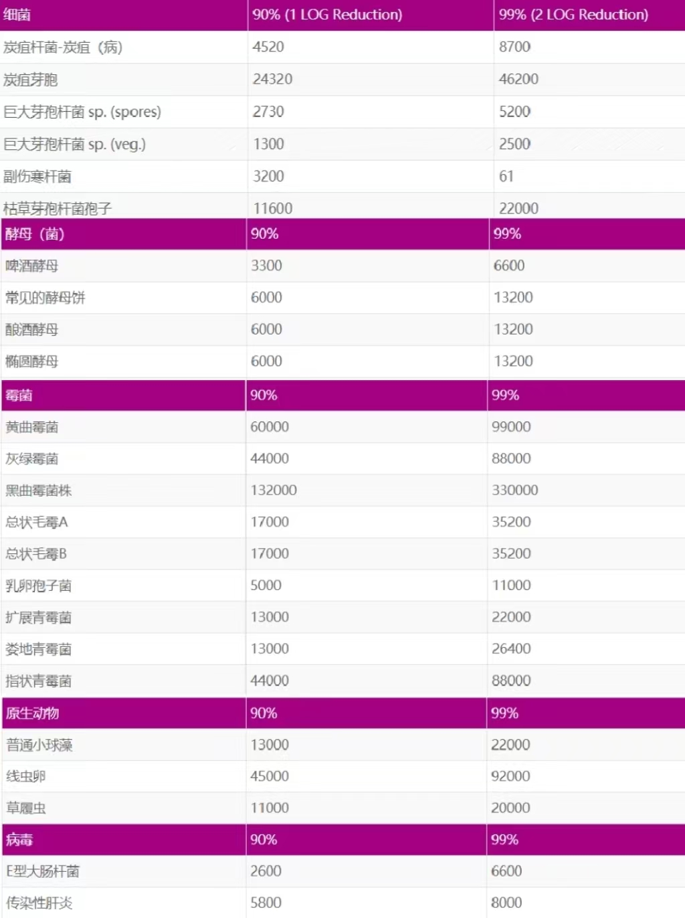This screenshot has height=918, width=685.
Task: Select the 92000 value cell
Action: click(x=510, y=776)
